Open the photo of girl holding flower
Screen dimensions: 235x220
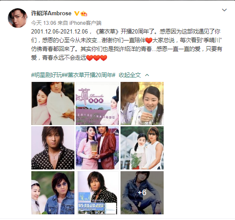142,103
